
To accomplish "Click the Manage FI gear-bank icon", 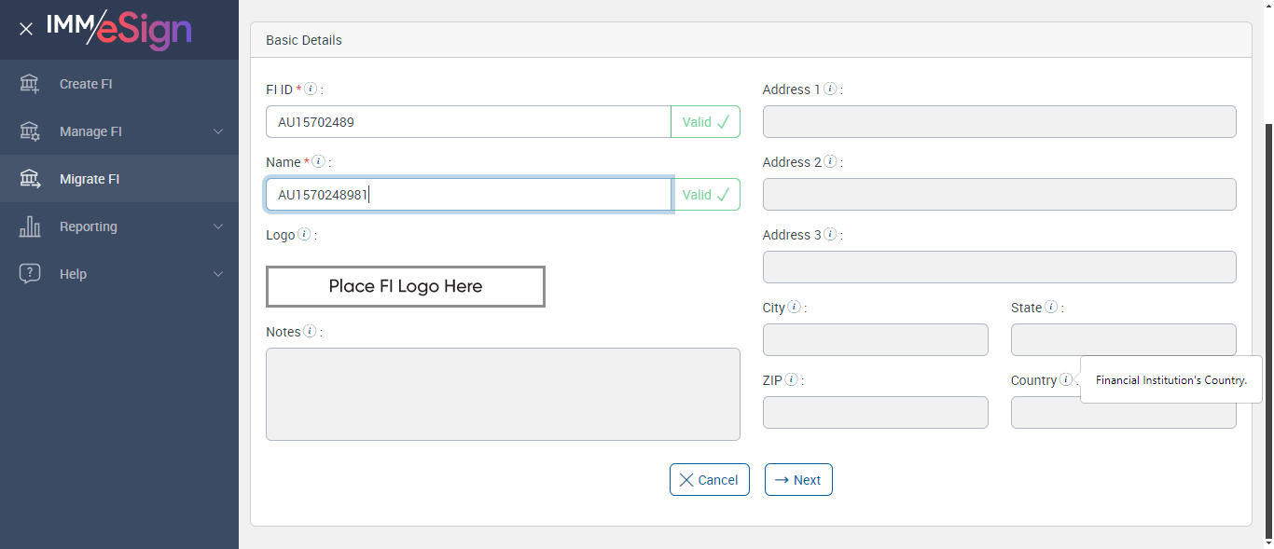I will [x=30, y=131].
